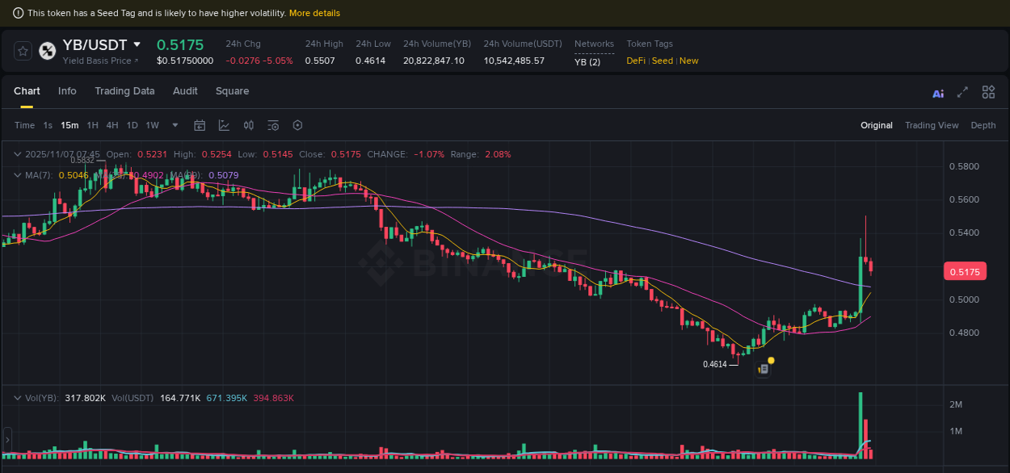Open chart settings via hexagon icon

pos(297,125)
